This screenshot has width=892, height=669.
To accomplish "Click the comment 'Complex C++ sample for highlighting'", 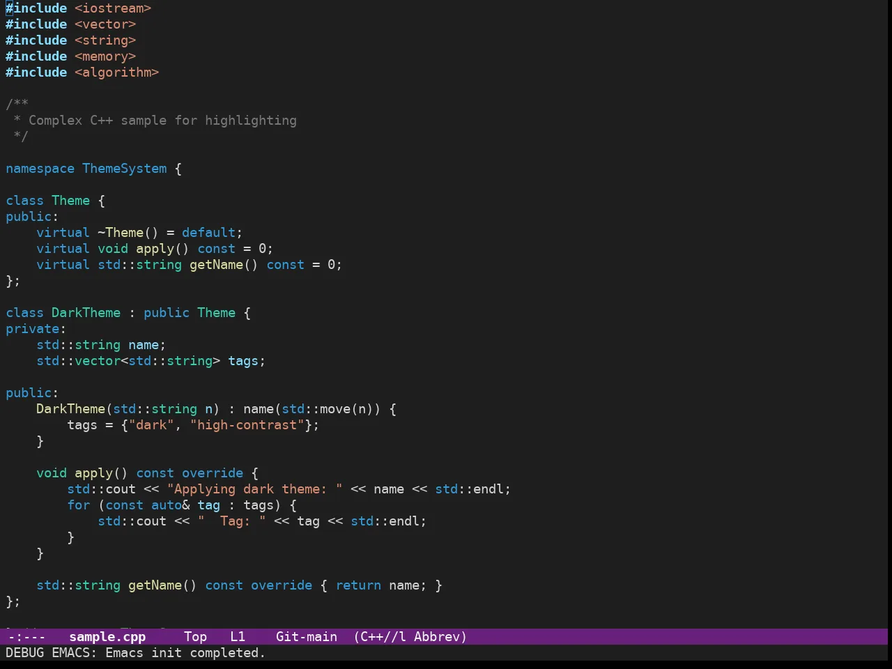I will point(162,121).
